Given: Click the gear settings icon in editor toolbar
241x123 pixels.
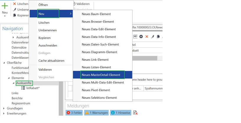Looking at the screenshot, I should 141,36.
